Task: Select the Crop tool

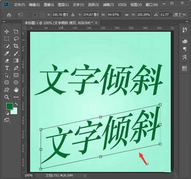Action: click(x=16, y=46)
